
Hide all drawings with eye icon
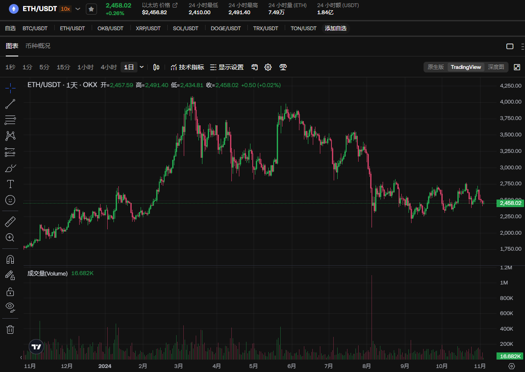pyautogui.click(x=10, y=308)
